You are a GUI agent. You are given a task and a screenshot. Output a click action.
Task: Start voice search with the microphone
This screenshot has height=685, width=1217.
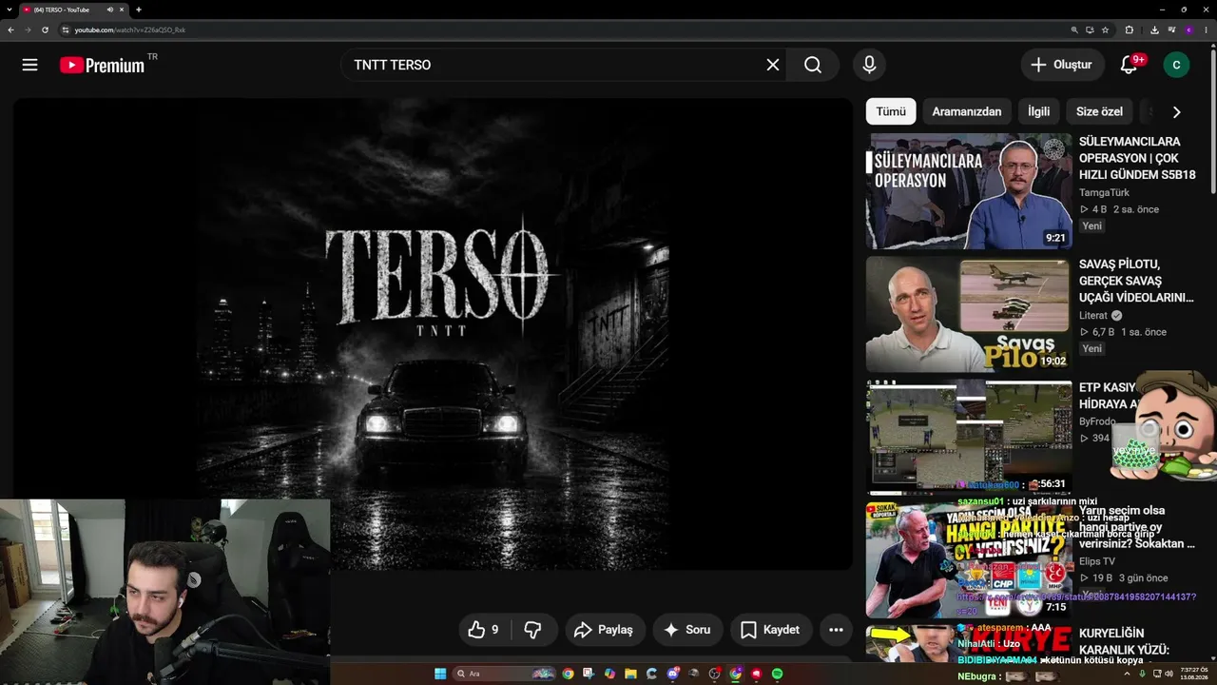[x=869, y=65]
